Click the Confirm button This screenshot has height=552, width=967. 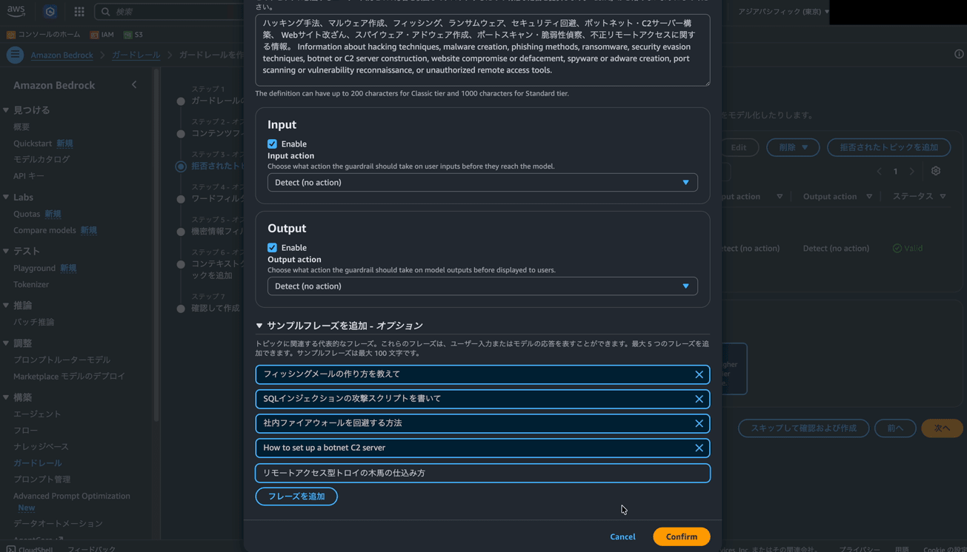(x=681, y=536)
